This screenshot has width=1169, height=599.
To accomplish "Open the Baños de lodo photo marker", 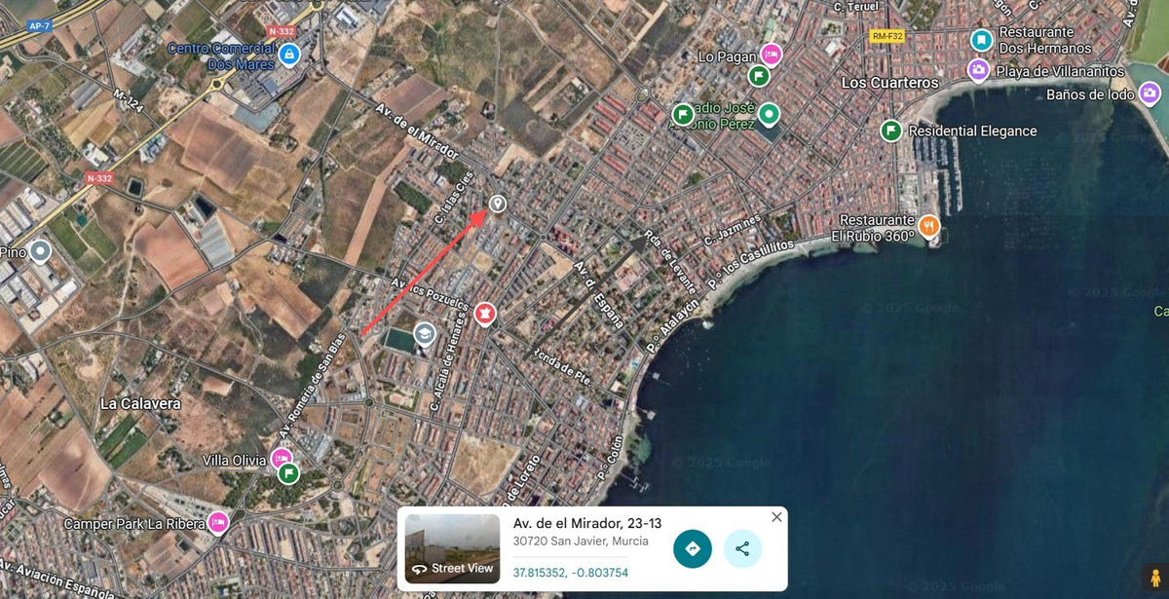I will [x=1150, y=94].
